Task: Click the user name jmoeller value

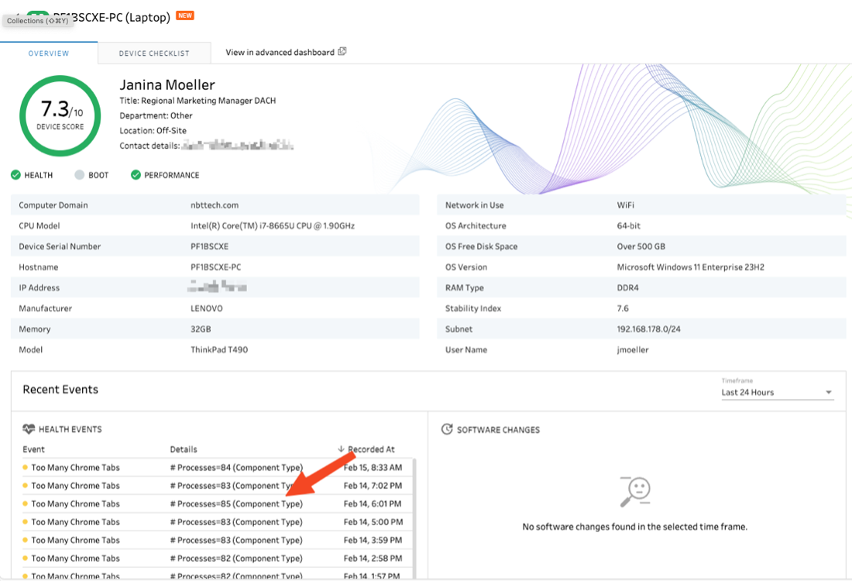Action: tap(633, 350)
